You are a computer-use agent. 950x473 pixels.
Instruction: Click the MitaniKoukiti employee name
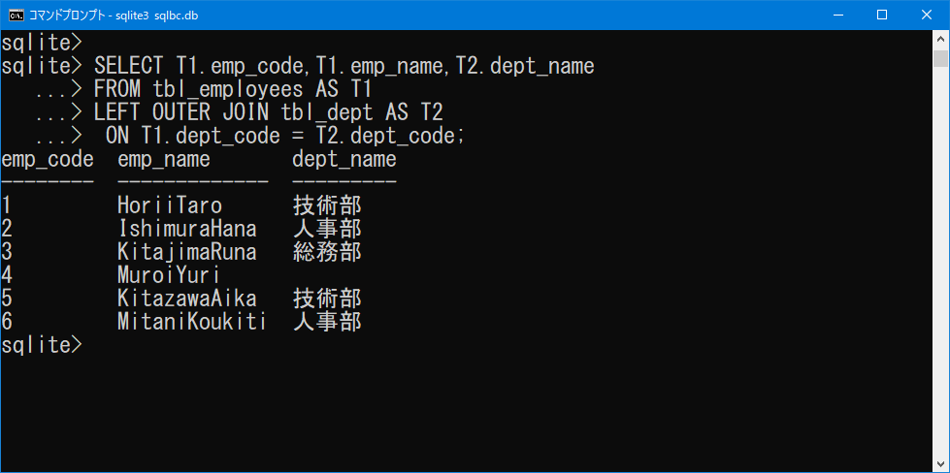click(192, 322)
